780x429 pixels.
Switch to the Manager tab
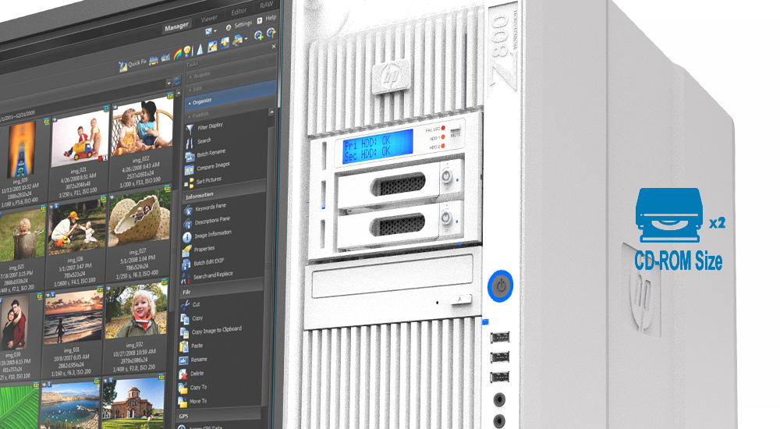click(176, 27)
